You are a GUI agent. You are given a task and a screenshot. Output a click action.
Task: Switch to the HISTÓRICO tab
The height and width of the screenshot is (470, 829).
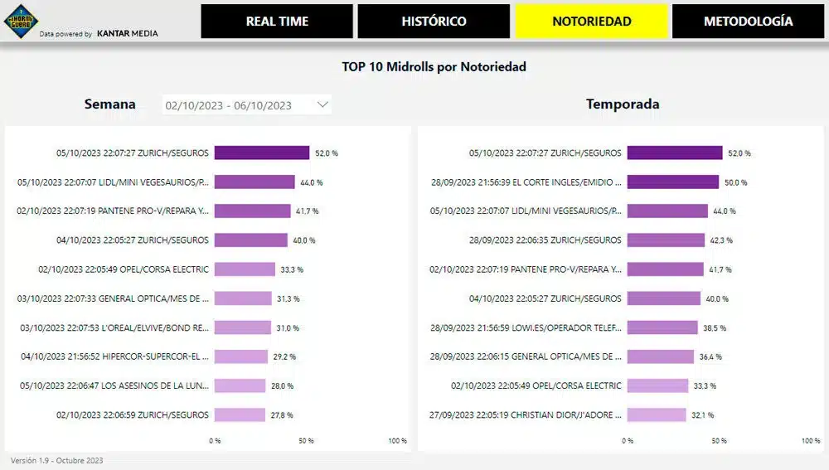434,22
